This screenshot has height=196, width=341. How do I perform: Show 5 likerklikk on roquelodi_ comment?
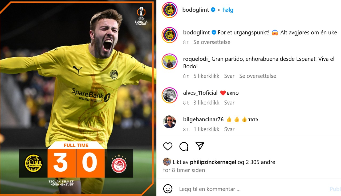point(206,76)
